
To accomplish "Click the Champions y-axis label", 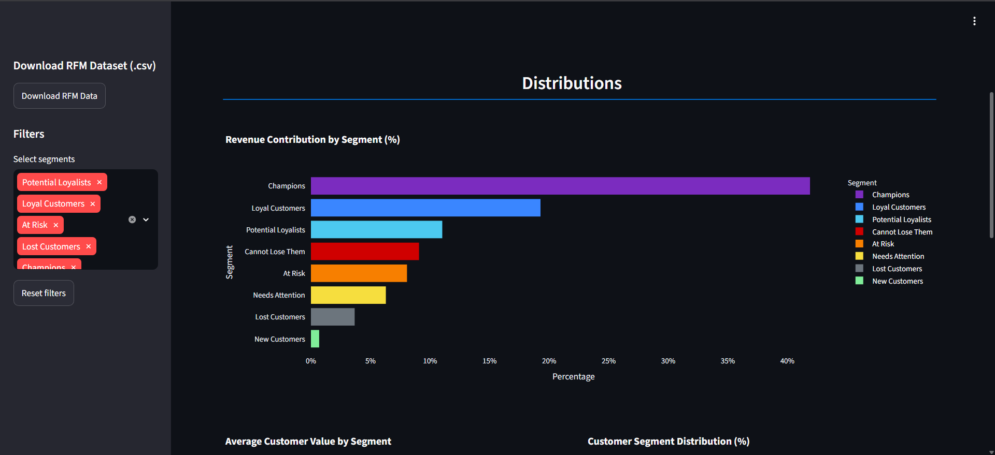I will click(x=287, y=186).
